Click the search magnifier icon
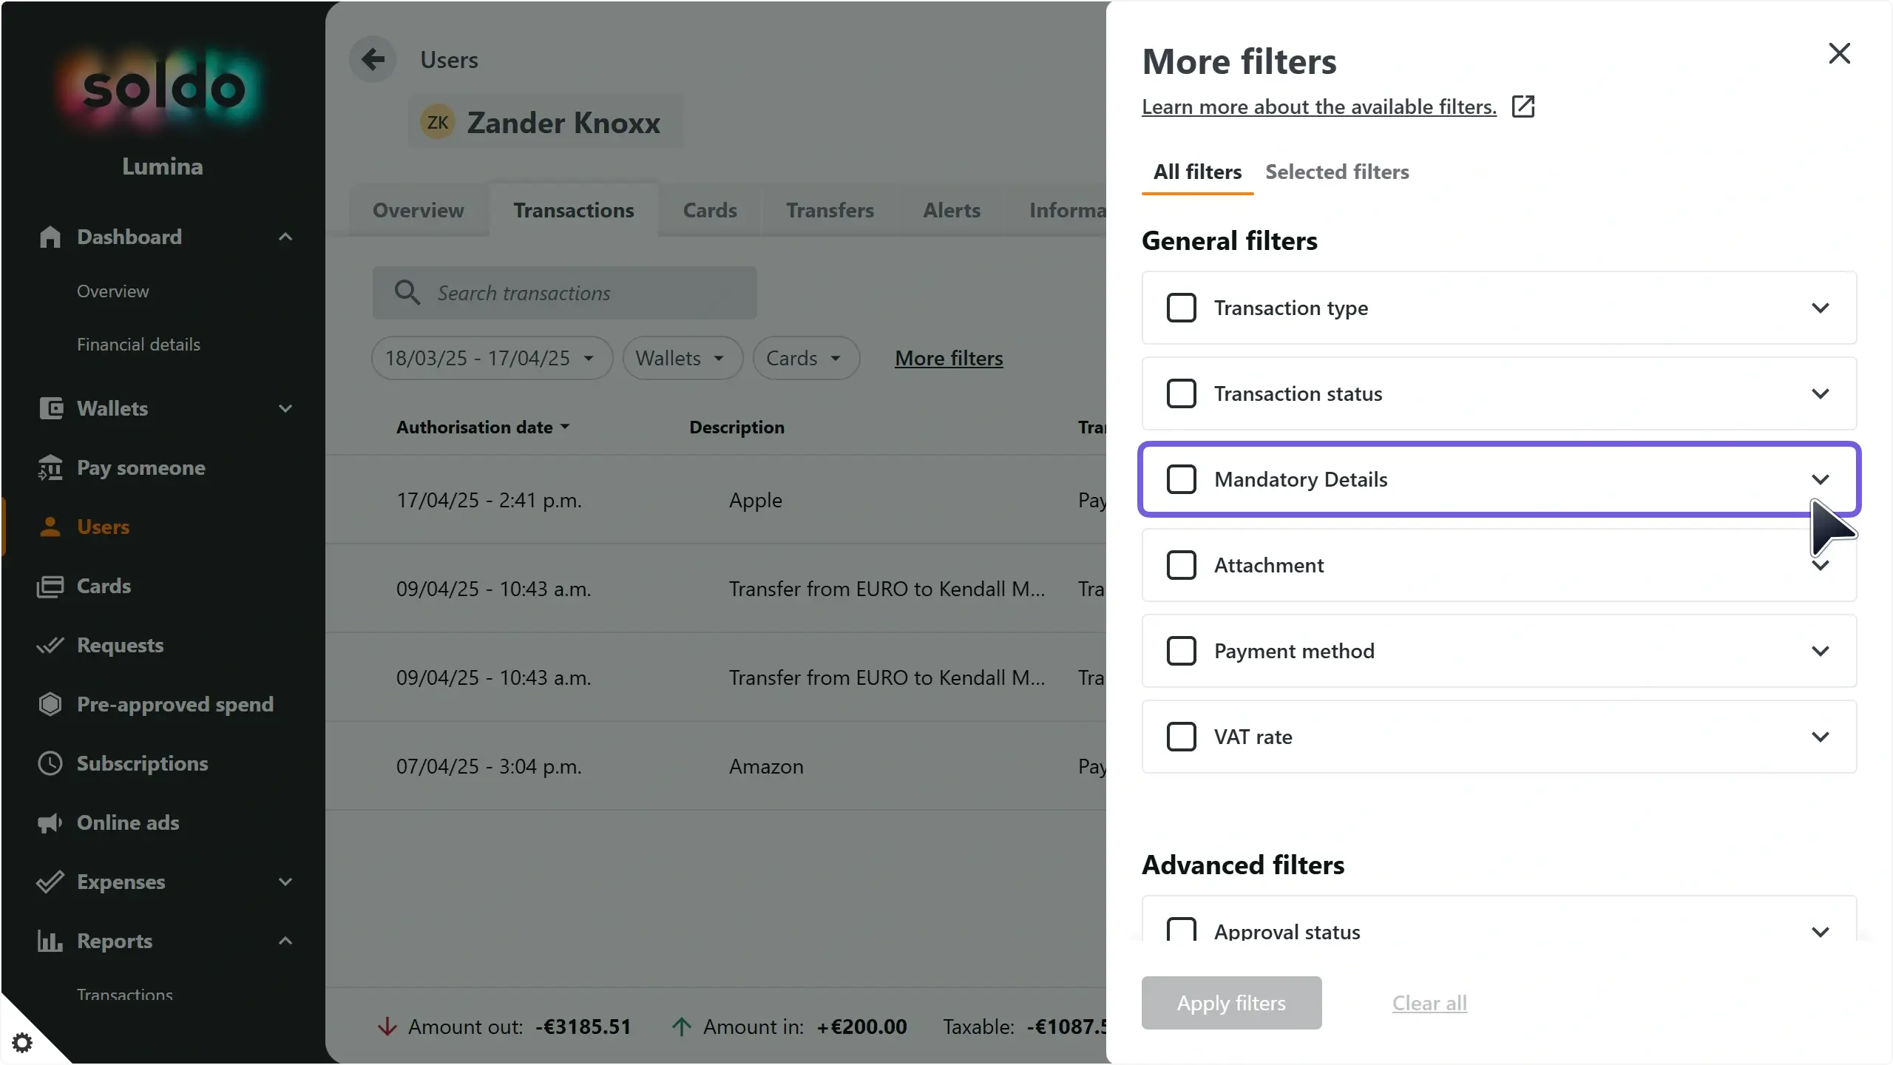The height and width of the screenshot is (1065, 1893). 407,292
